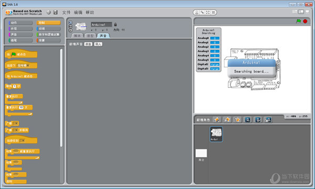
Task: Click the Analog0 sensor readout value
Action: [x=215, y=38]
